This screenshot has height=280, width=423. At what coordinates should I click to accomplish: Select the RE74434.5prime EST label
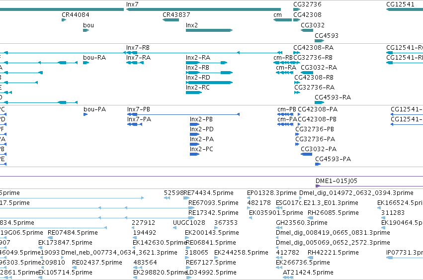pyautogui.click(x=208, y=193)
